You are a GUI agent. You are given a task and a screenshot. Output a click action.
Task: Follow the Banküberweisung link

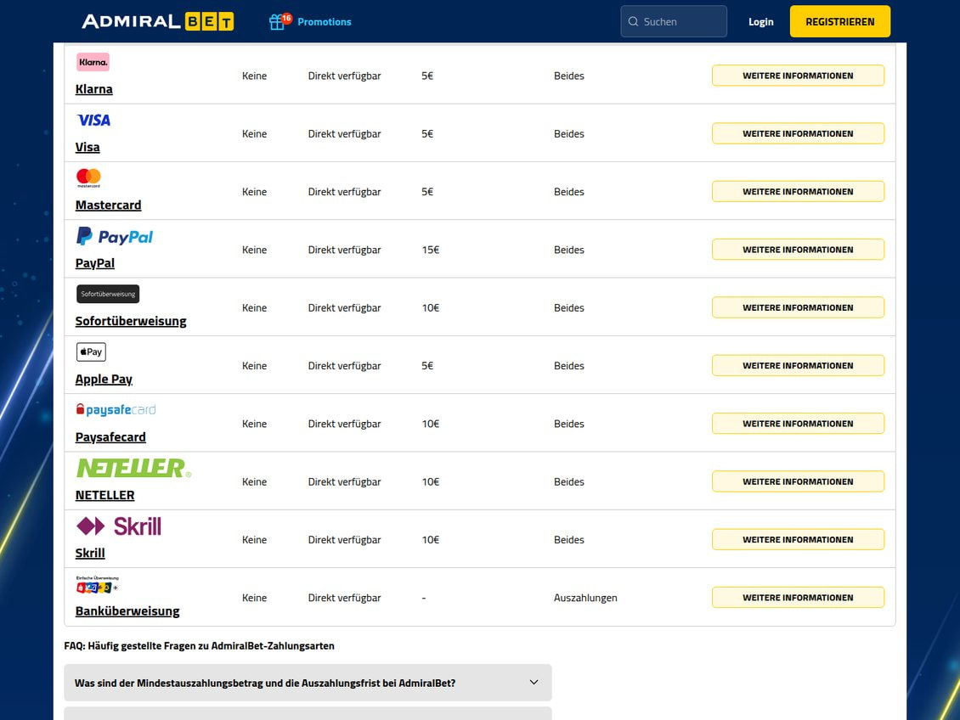[x=127, y=611]
